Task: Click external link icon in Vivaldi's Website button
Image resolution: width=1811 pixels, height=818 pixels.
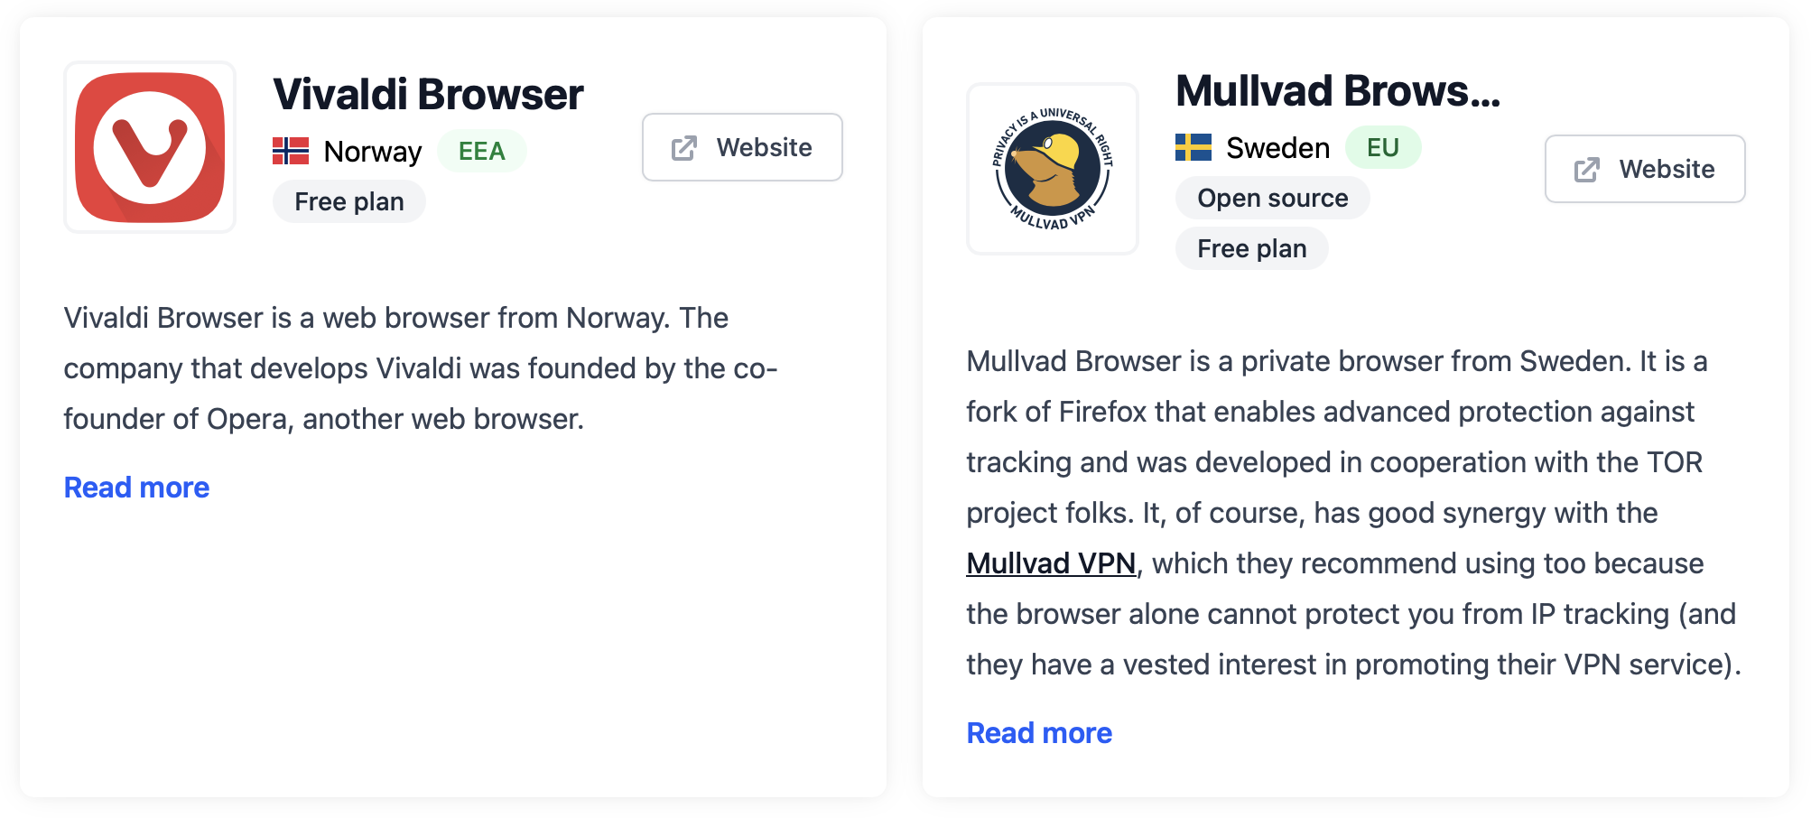Action: click(684, 148)
